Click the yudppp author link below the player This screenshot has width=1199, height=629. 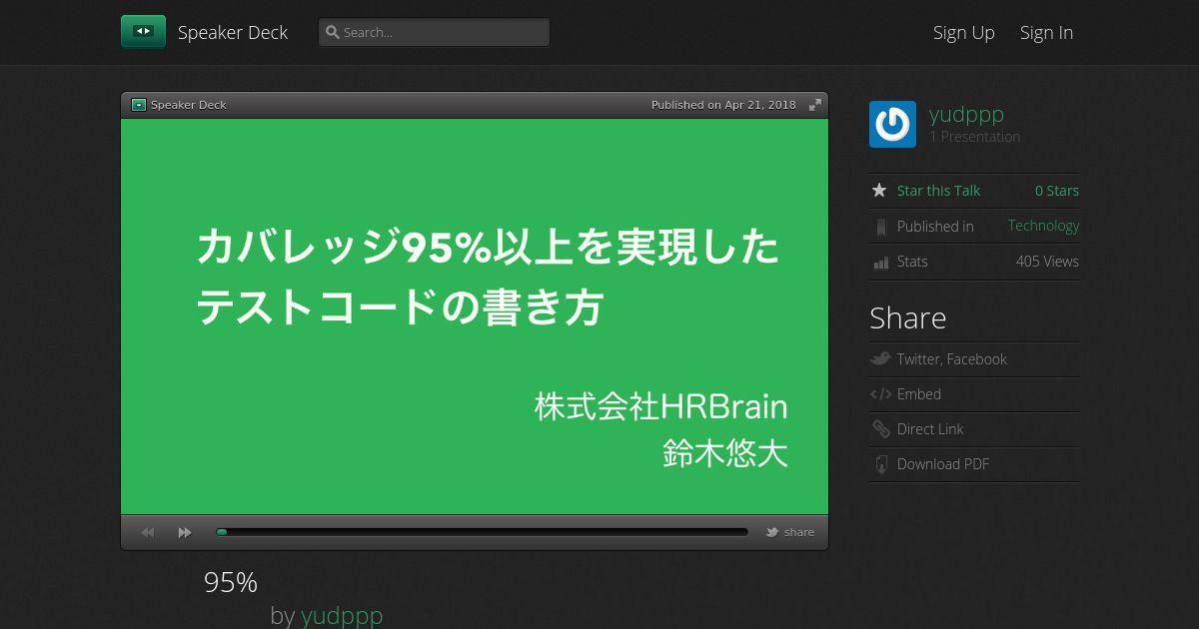click(342, 616)
